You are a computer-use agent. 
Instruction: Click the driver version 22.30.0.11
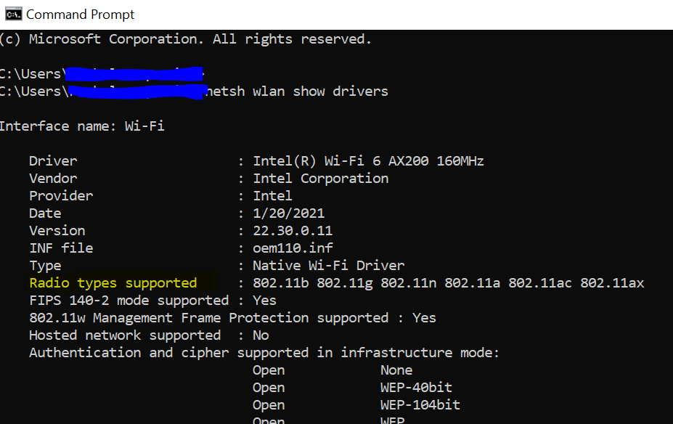293,230
